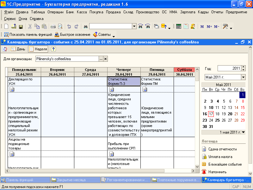The image size is (253, 190).
Task: Expand the help icon dropdown arrow
Action: pos(169,28)
